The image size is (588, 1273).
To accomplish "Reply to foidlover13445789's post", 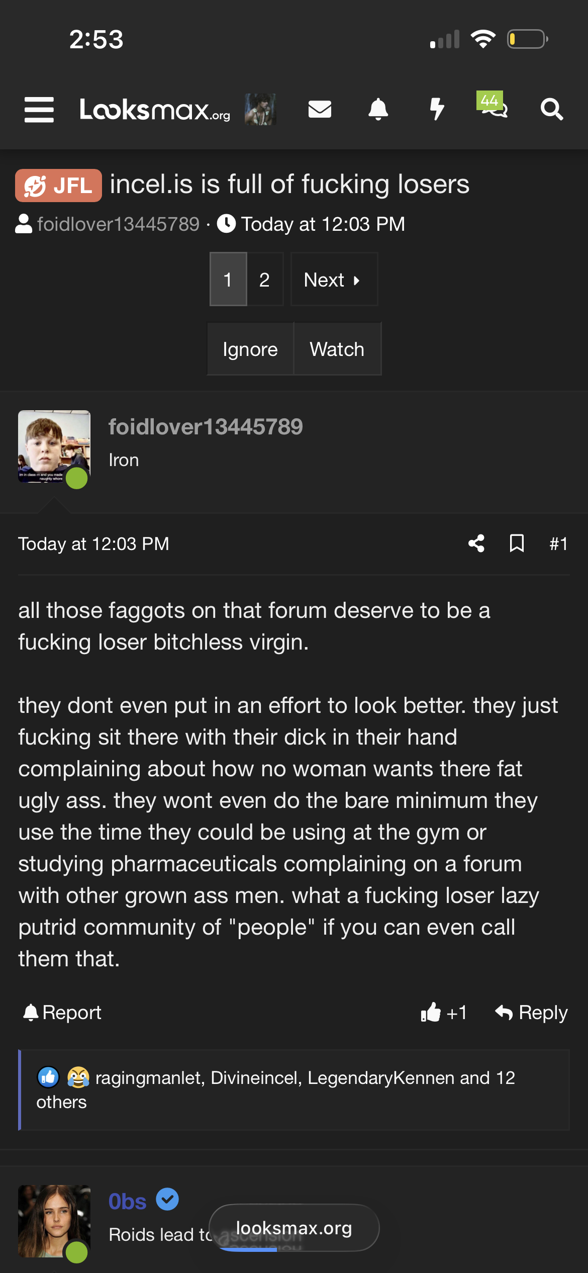I will pos(531,1012).
